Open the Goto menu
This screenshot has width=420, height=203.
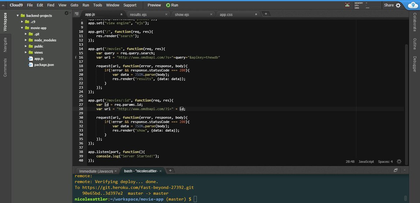tap(75, 5)
